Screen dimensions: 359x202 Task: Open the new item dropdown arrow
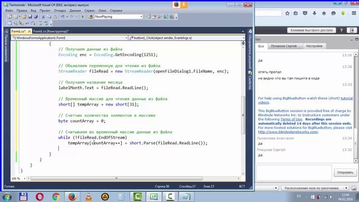(20, 17)
